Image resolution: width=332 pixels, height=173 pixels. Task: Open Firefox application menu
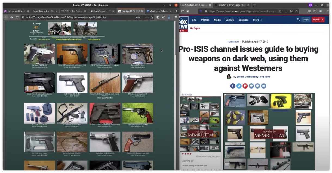click(x=327, y=11)
